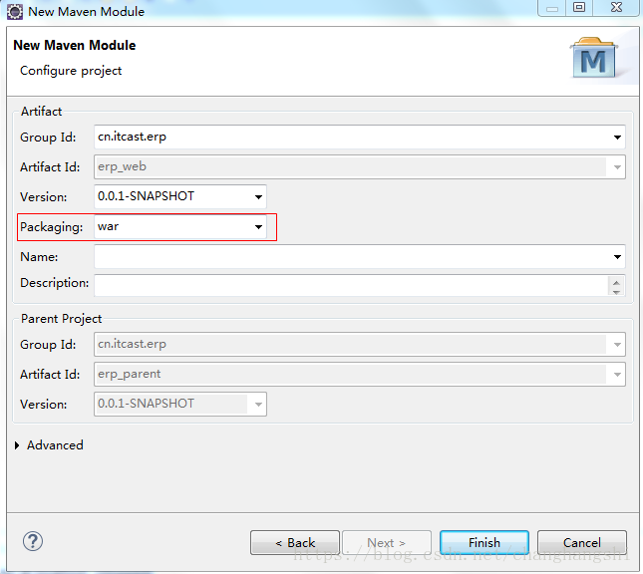Screen dimensions: 643x574
Task: Open the Packaging dropdown arrow
Action: 258,227
